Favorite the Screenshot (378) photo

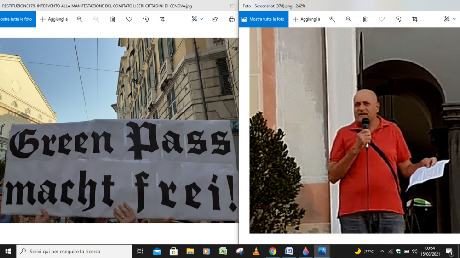coord(382,19)
